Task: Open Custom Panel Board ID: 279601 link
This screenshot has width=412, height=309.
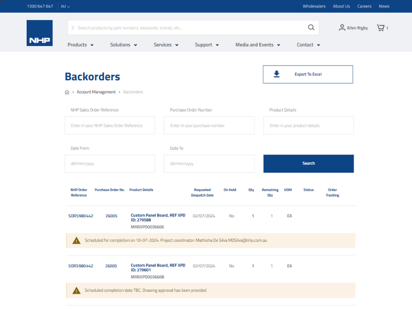Action: (x=158, y=267)
